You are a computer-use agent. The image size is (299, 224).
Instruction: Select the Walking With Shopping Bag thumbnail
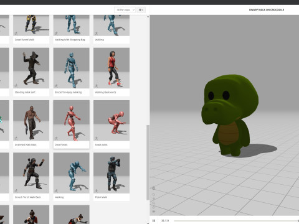pos(71,26)
